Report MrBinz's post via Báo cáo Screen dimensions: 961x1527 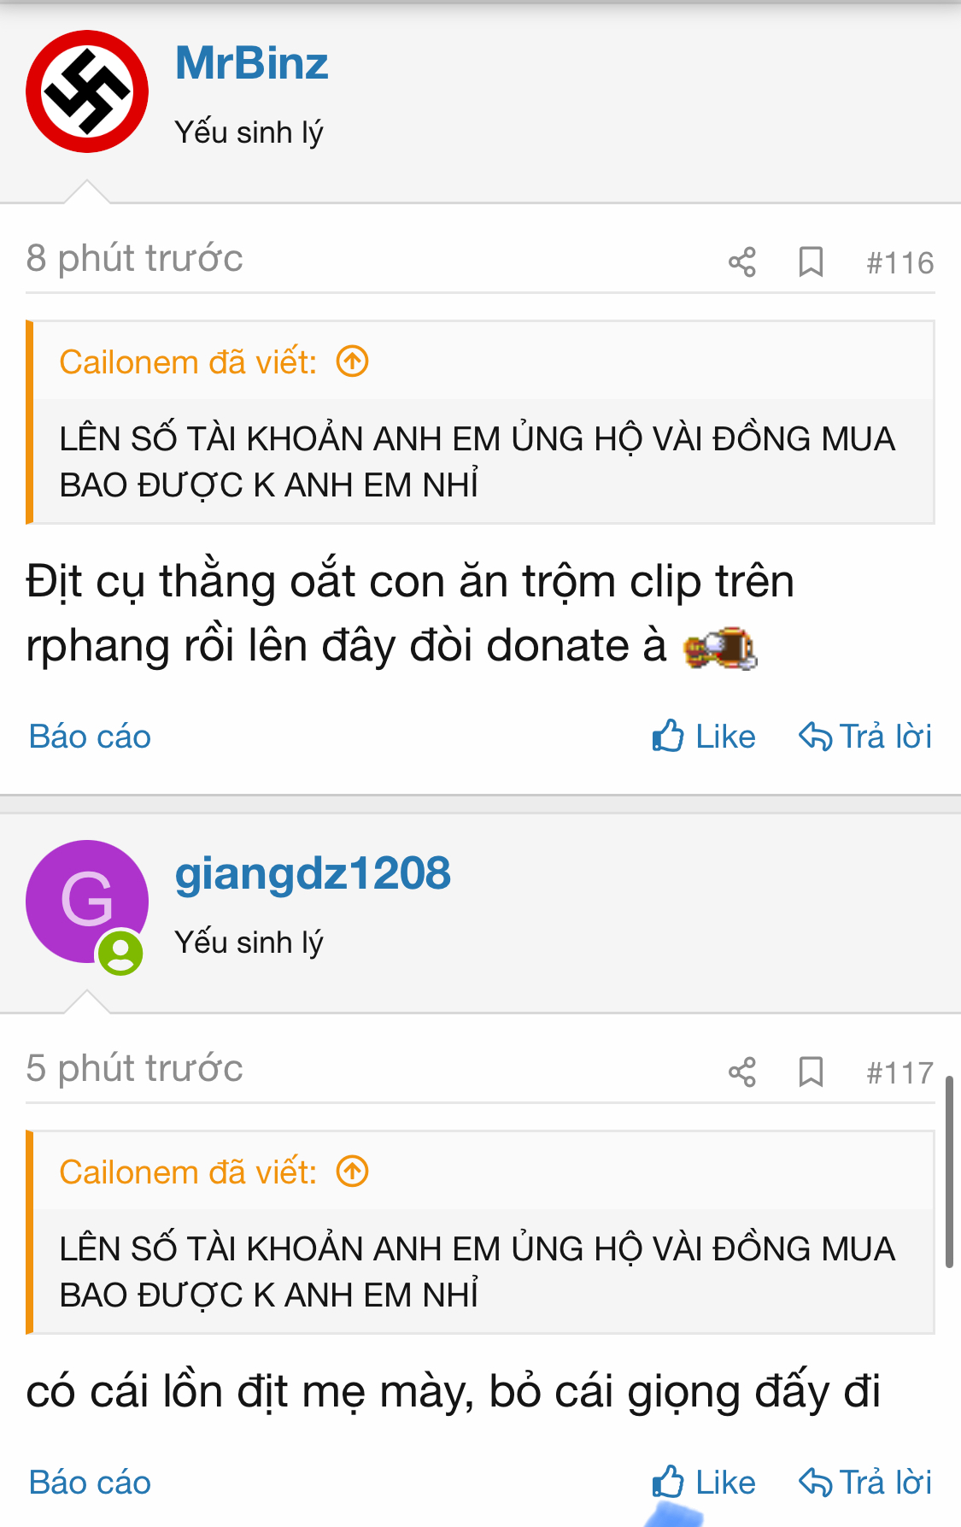pyautogui.click(x=90, y=737)
